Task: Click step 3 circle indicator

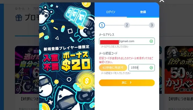Action: click(x=152, y=25)
